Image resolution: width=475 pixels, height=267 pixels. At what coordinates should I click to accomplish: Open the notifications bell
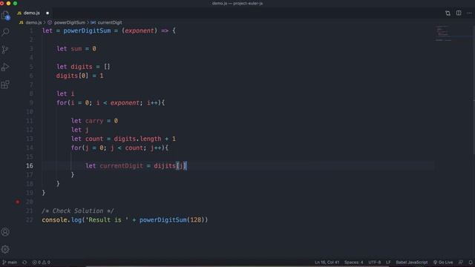pos(470,262)
